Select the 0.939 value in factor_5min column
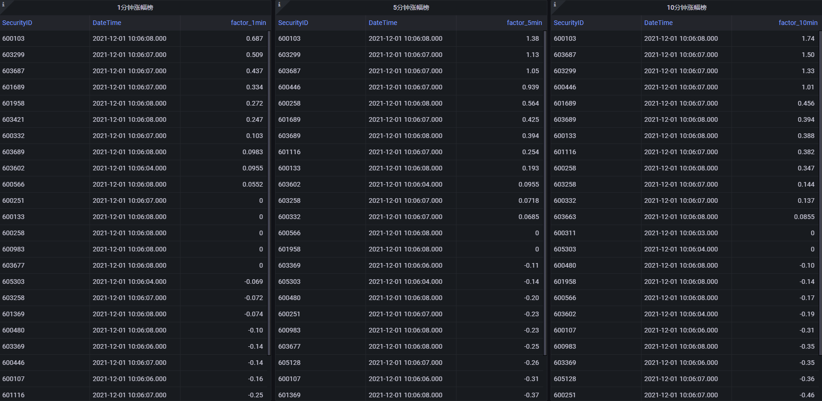 tap(530, 87)
